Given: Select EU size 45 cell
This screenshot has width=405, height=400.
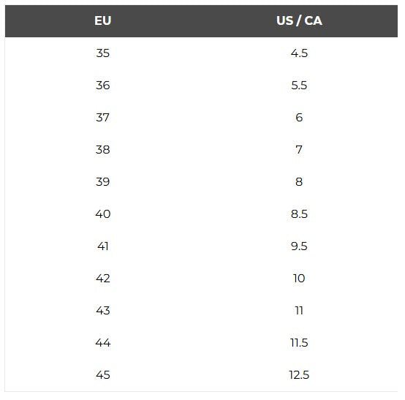Looking at the screenshot, I should pyautogui.click(x=103, y=374).
